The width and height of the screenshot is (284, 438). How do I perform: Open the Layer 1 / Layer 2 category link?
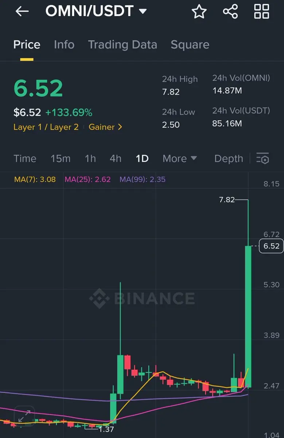point(46,127)
